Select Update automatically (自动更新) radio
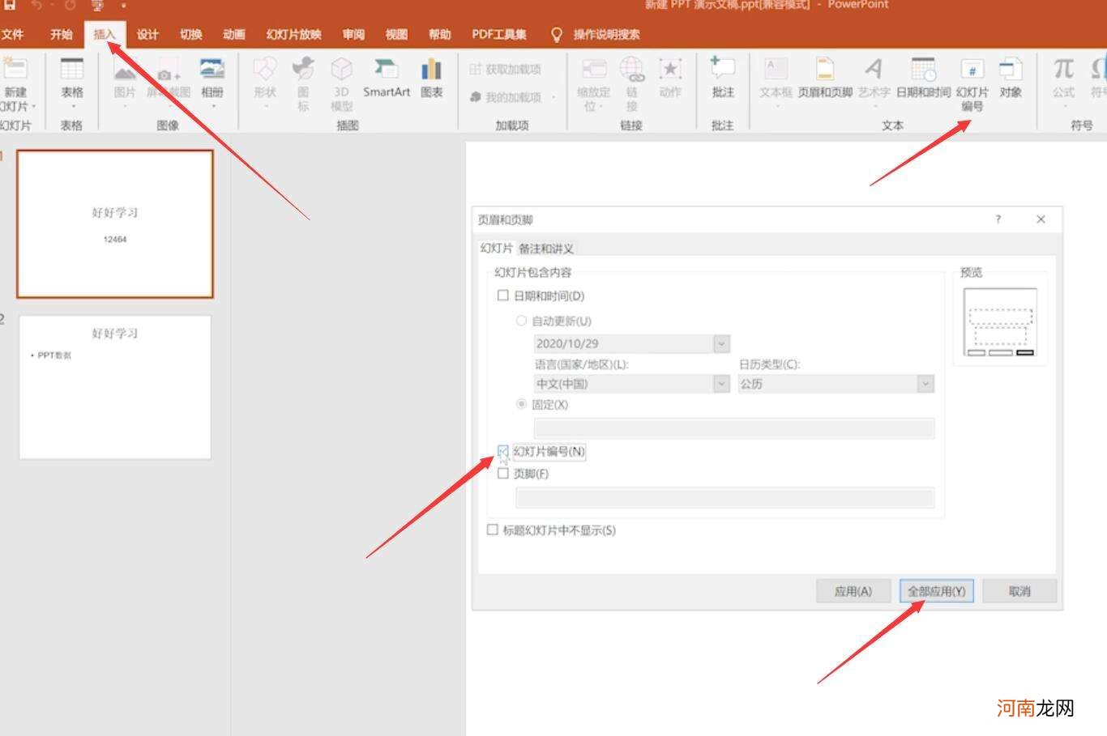The image size is (1107, 736). [522, 321]
